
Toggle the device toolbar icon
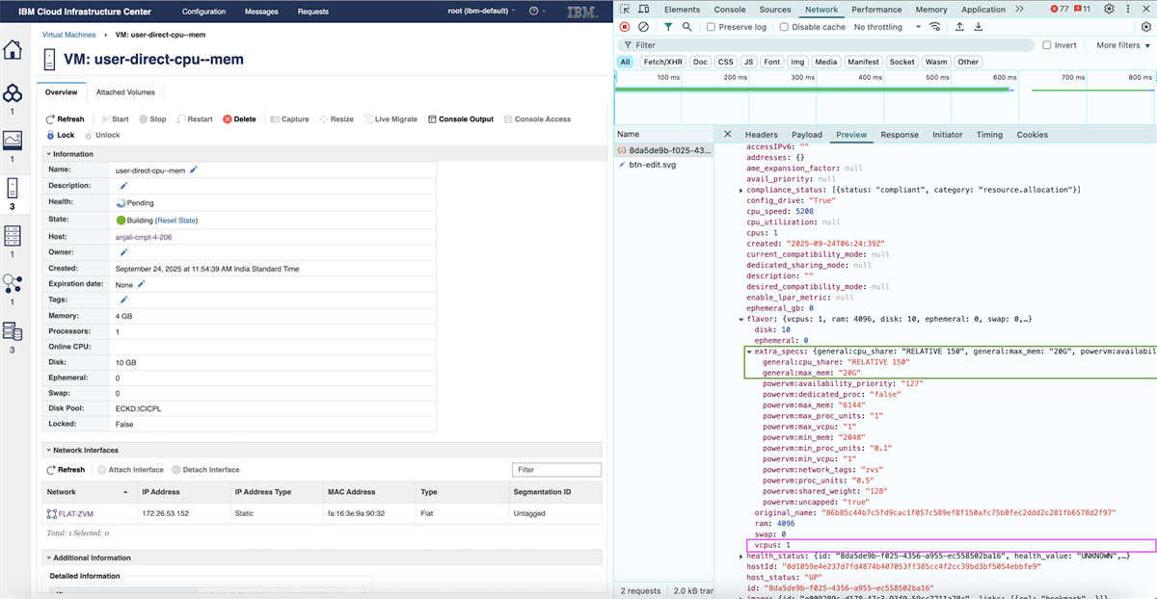pyautogui.click(x=645, y=10)
